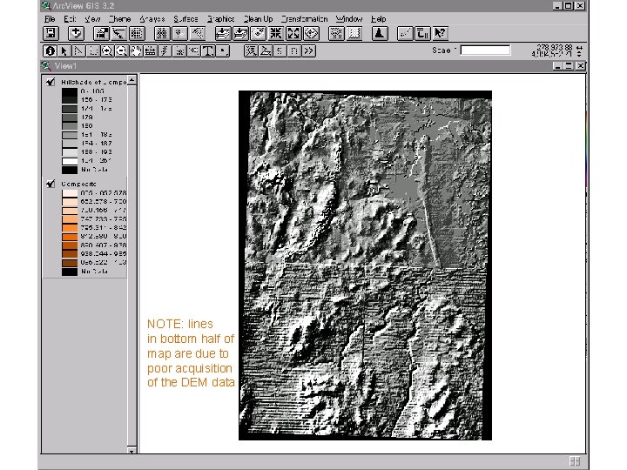Click the Hillshade theme name in legend
This screenshot has height=470, width=627.
pos(93,82)
